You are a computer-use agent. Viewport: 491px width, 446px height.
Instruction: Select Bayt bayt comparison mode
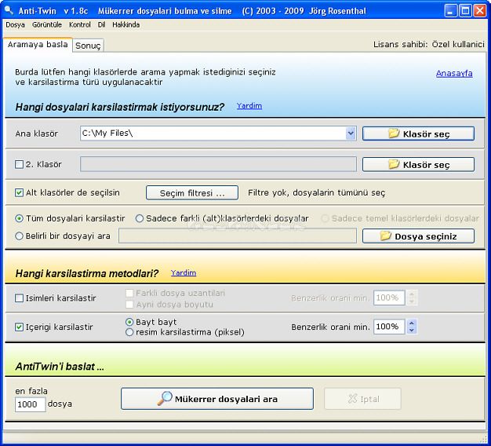point(129,322)
